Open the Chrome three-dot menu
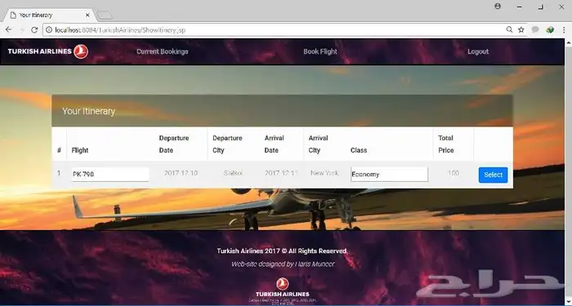Viewport: 572px width, 306px height. click(564, 30)
